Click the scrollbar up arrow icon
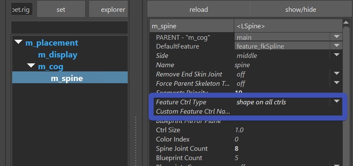Image resolution: width=353 pixels, height=166 pixels. click(346, 22)
